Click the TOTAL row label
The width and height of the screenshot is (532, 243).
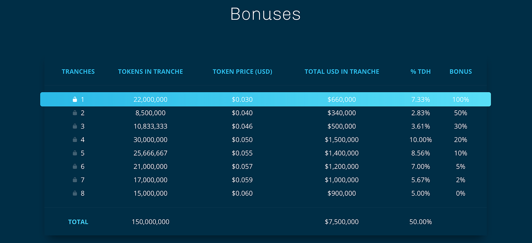(x=78, y=222)
